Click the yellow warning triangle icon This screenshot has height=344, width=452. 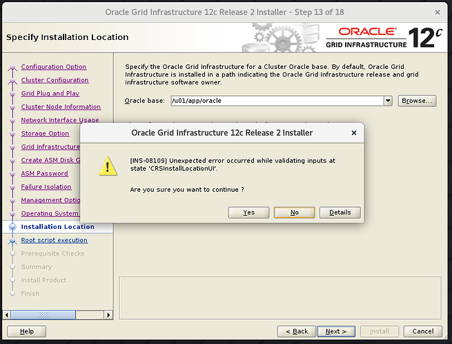(108, 167)
